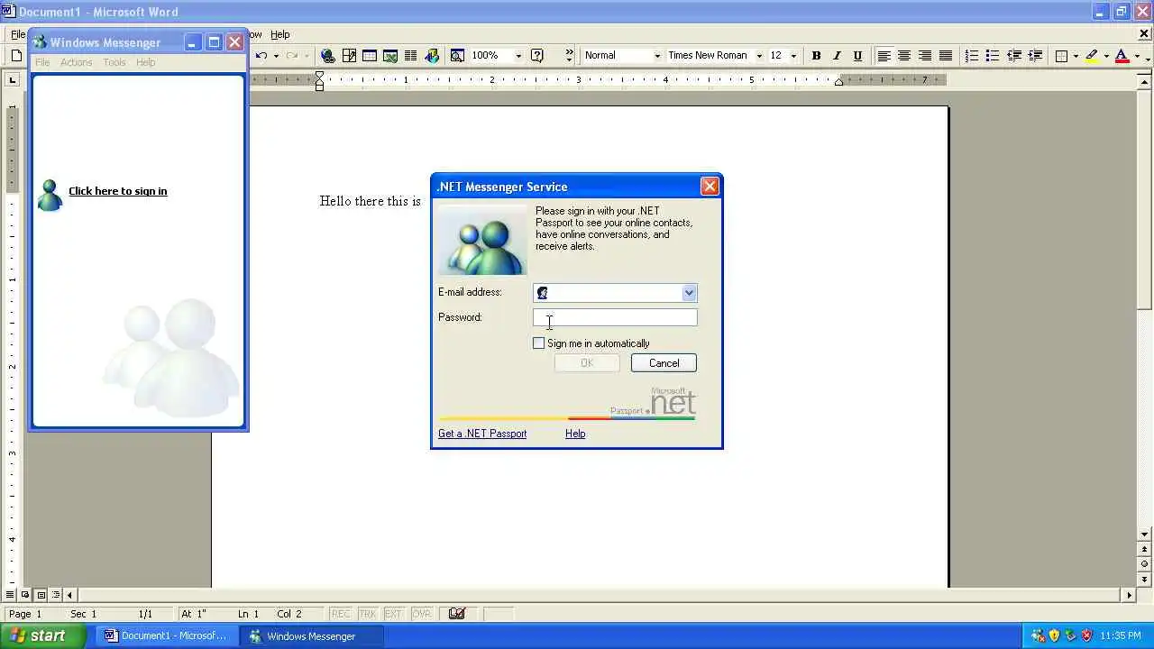Open Highlight color dropdown arrow
This screenshot has width=1154, height=649.
coord(1106,56)
